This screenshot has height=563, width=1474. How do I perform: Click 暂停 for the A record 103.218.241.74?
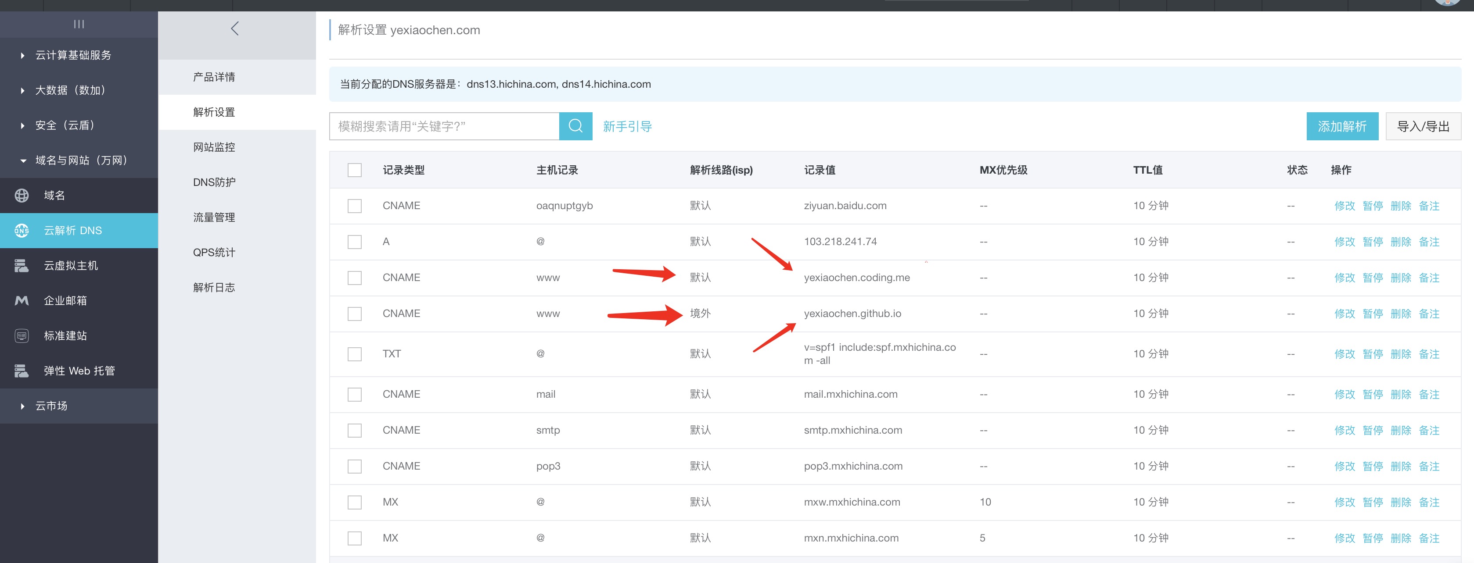coord(1373,242)
